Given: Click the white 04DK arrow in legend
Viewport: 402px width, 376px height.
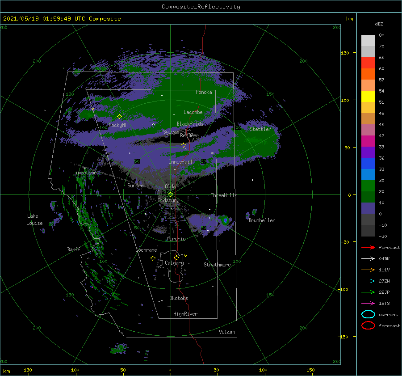Looking at the screenshot, I should 368,259.
